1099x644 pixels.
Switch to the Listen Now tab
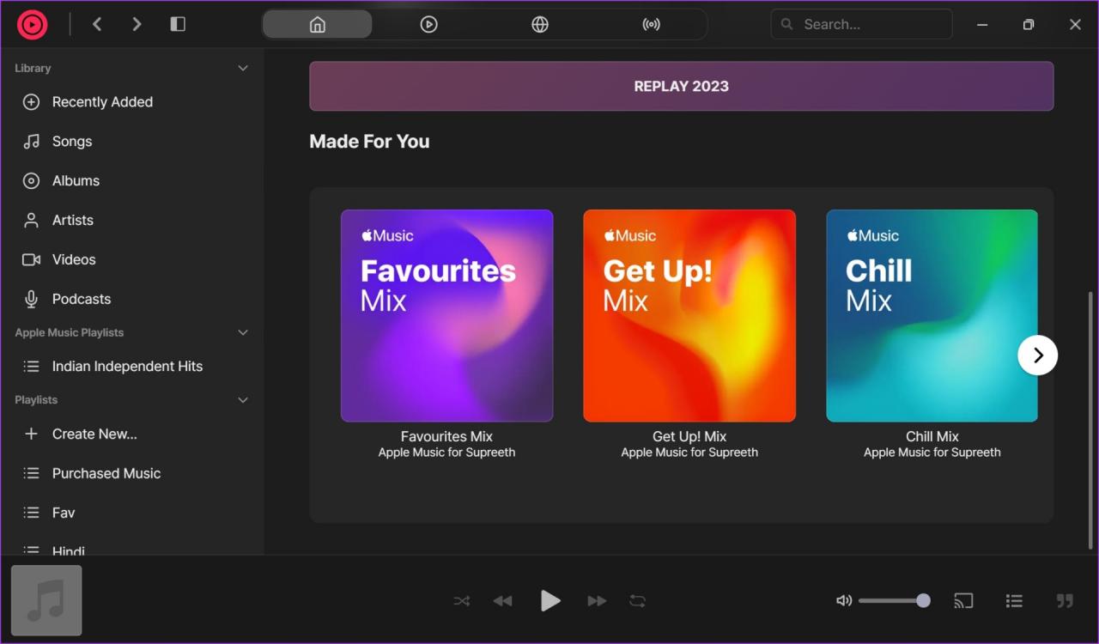click(428, 24)
